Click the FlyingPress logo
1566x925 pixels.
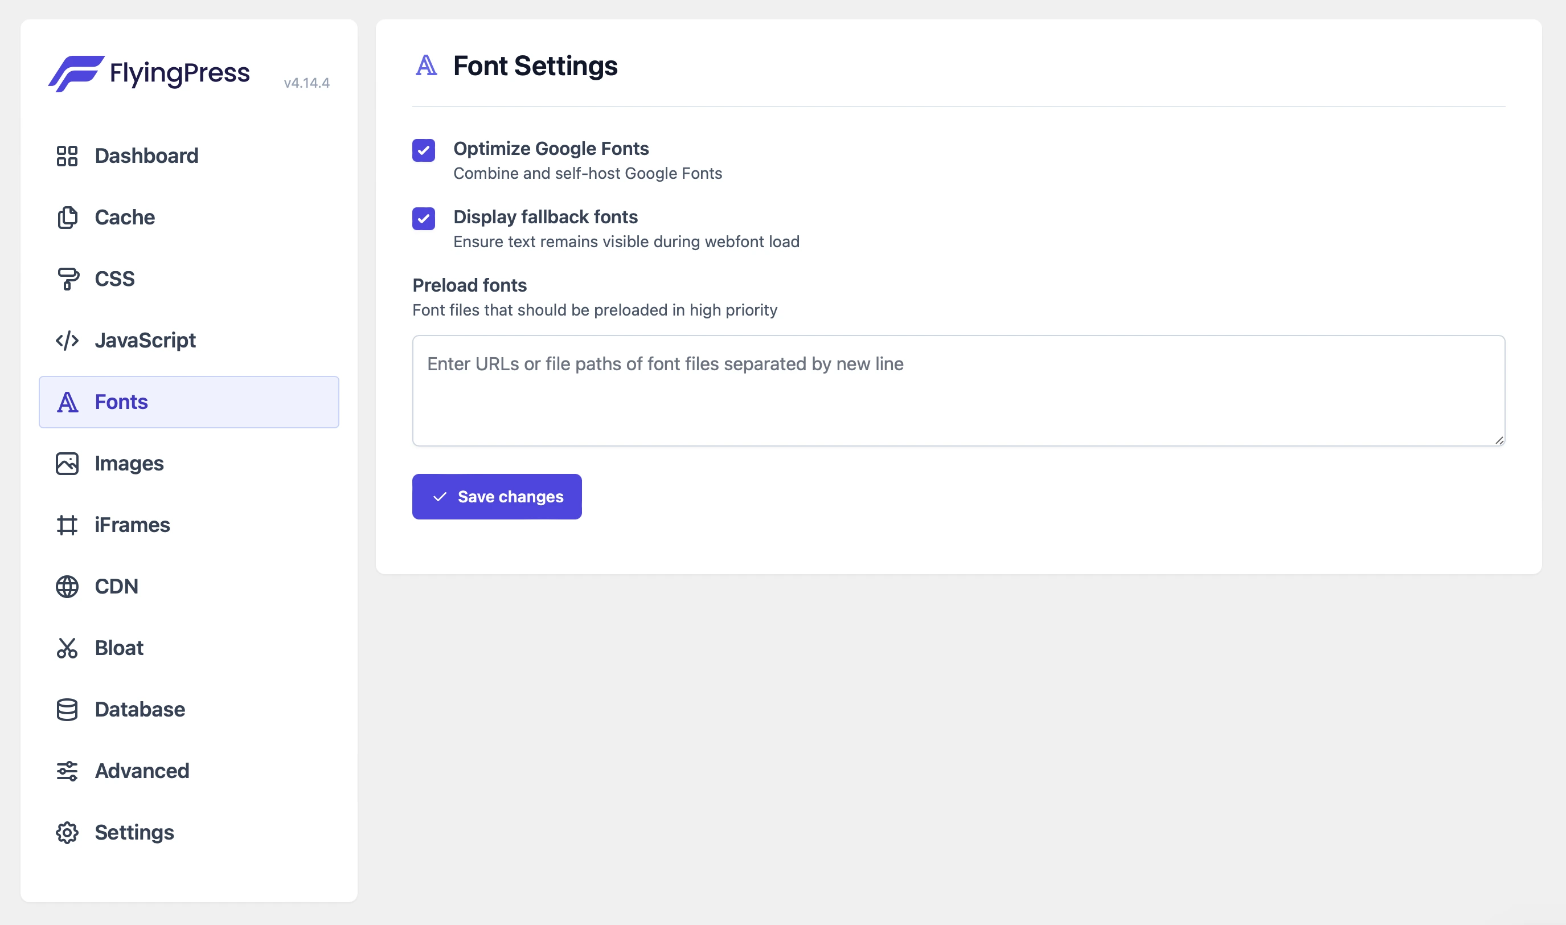(150, 73)
